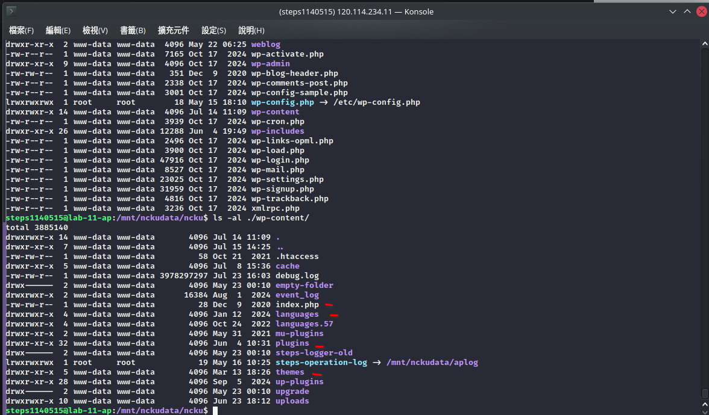709x415 pixels.
Task: Click the languages.57 directory name
Action: pyautogui.click(x=304, y=324)
